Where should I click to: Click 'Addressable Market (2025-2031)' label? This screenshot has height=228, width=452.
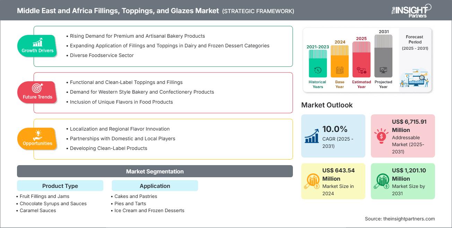tap(408, 144)
